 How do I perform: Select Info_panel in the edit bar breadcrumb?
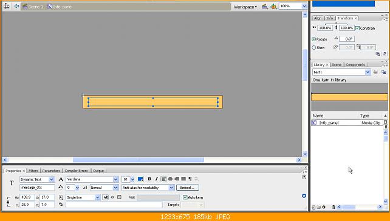click(60, 7)
